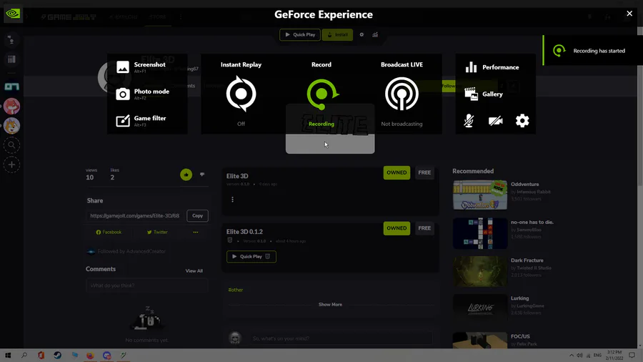Viewport: 643px width, 362px height.
Task: Open the Windows notification center
Action: [632, 356]
